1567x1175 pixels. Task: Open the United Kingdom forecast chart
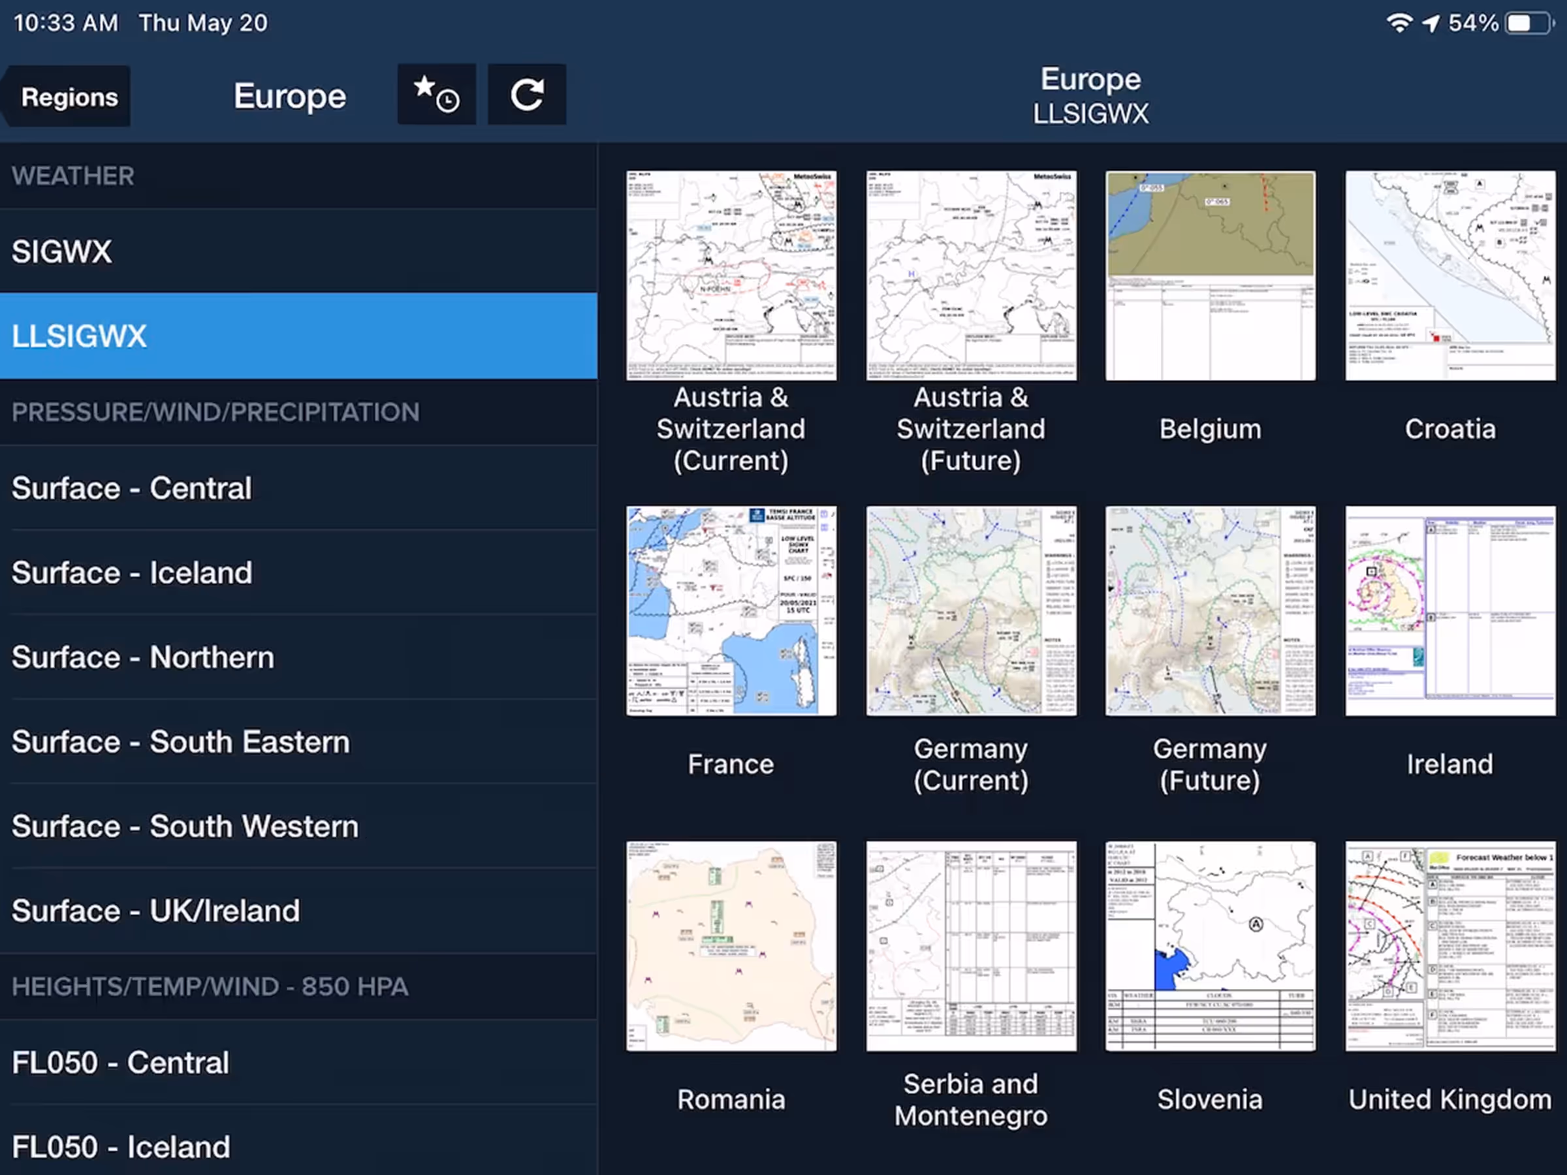[1449, 945]
